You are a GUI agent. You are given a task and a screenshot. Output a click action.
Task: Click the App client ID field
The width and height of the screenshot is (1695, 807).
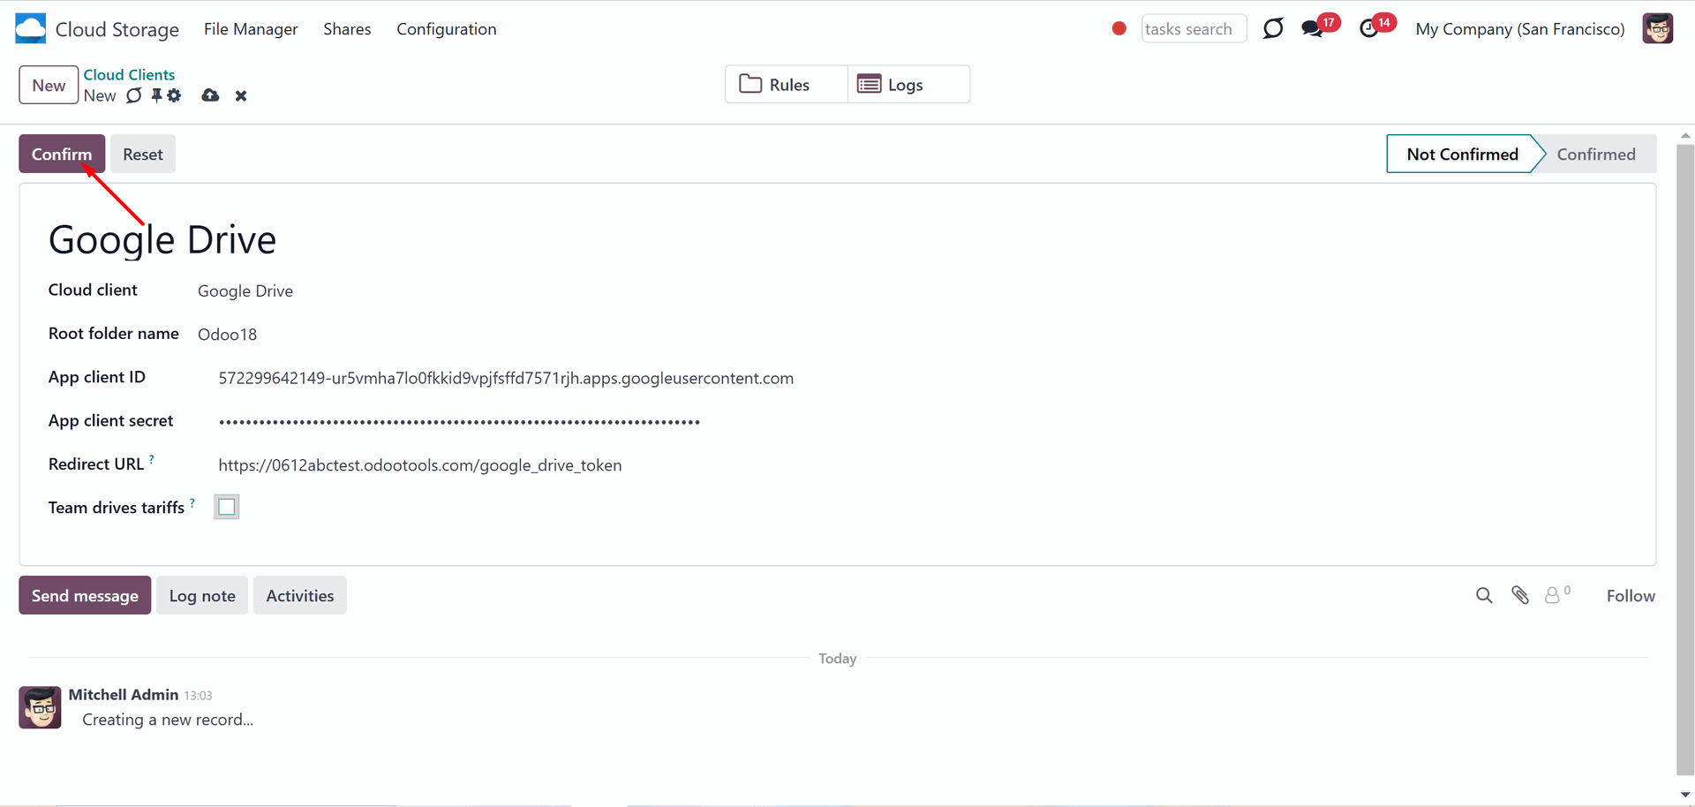tap(506, 378)
